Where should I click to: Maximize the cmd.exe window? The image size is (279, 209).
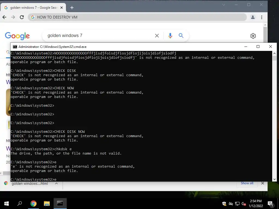point(258,47)
